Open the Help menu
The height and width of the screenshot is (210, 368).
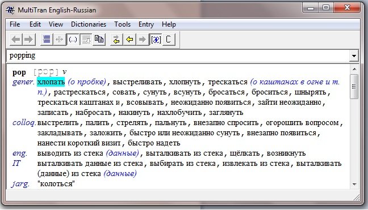169,24
